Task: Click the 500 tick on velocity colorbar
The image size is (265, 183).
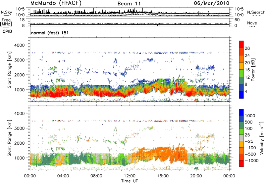Action: [249, 122]
